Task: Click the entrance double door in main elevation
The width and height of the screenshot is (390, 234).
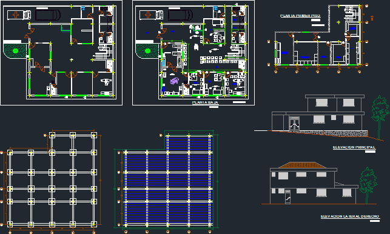Action: coord(294,123)
